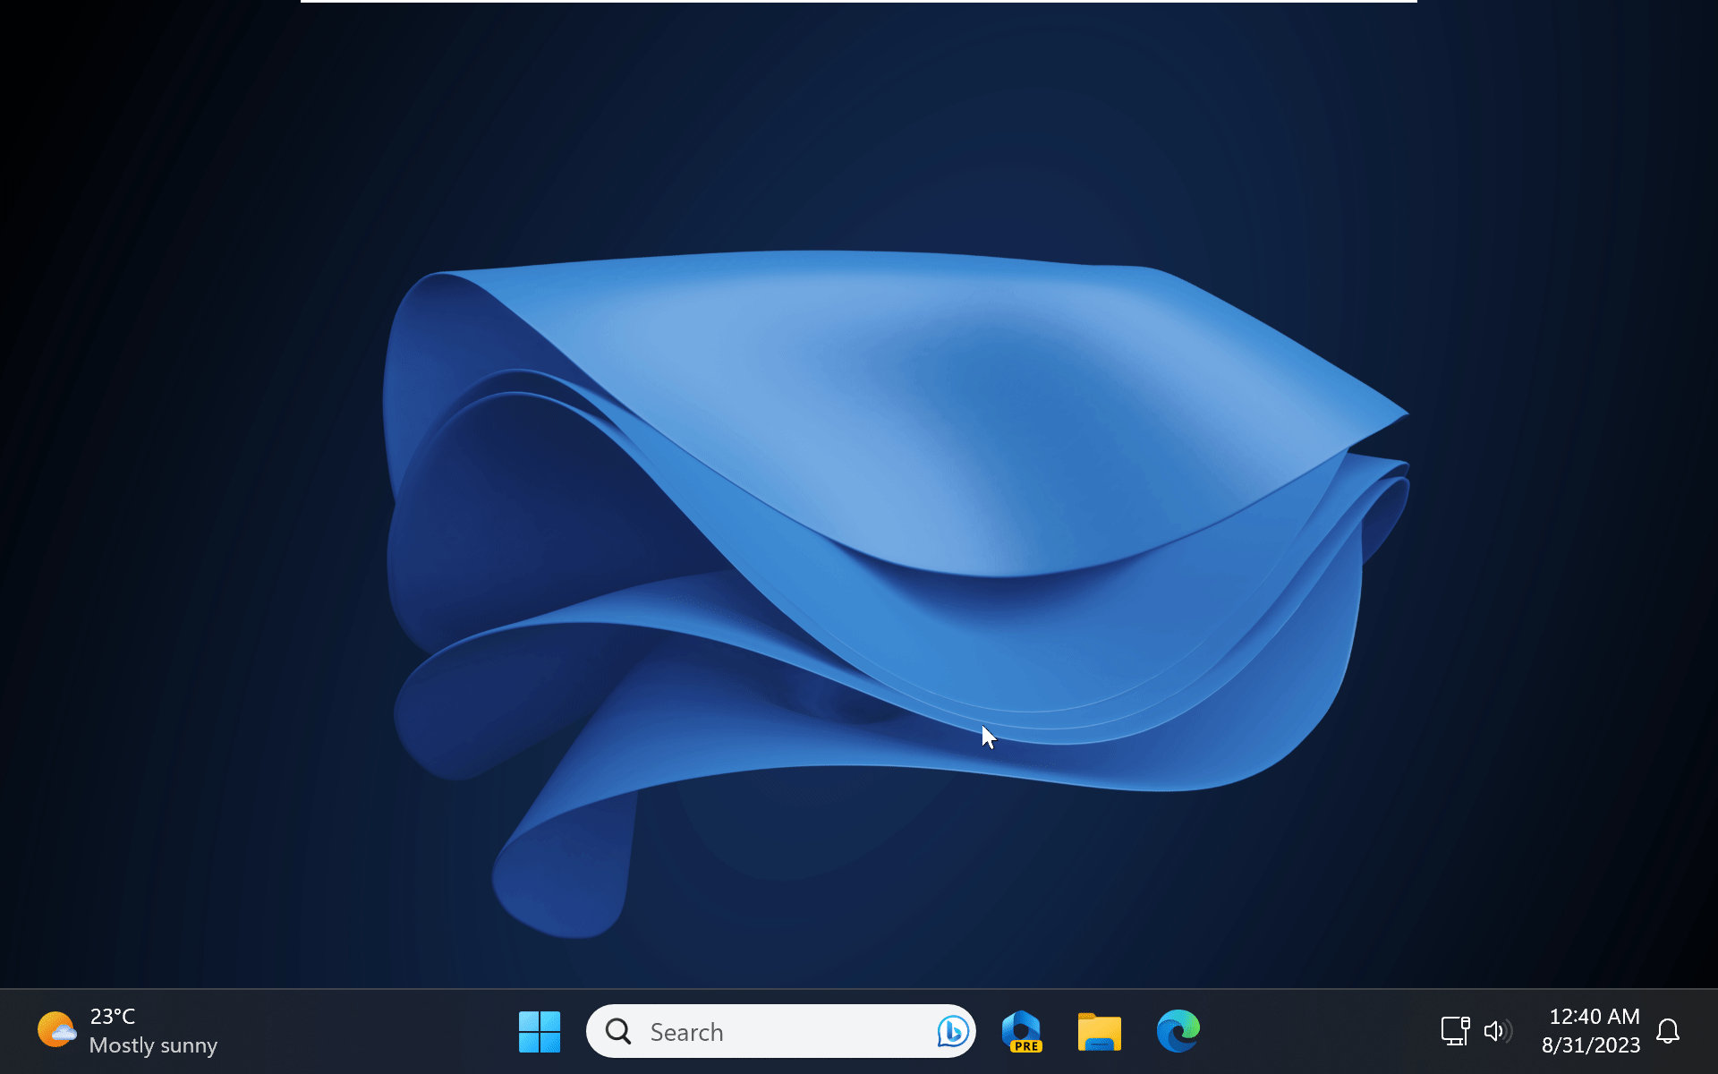Open the Start menu

click(x=540, y=1031)
